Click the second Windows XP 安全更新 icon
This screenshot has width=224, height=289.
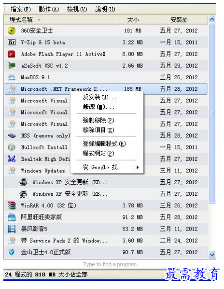23,194
